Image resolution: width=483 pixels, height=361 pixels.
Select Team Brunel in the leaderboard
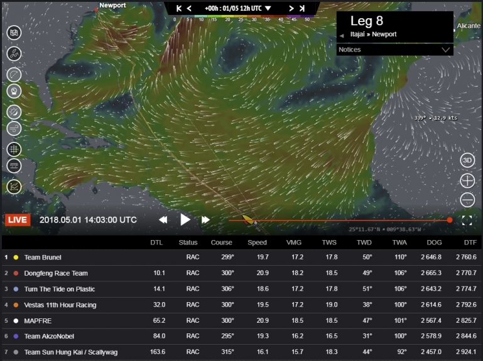[241, 258]
